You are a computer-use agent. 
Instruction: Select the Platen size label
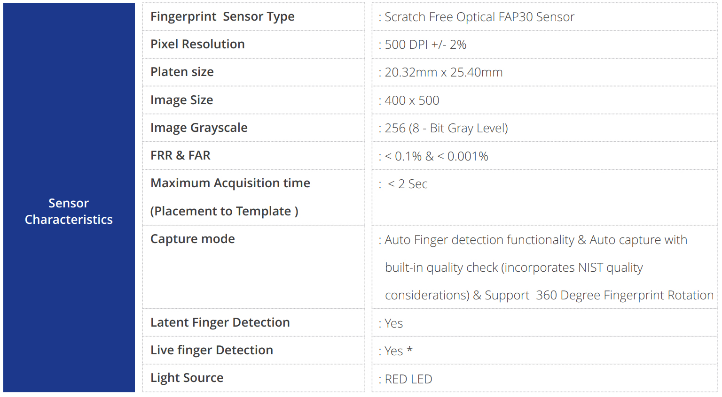[182, 72]
